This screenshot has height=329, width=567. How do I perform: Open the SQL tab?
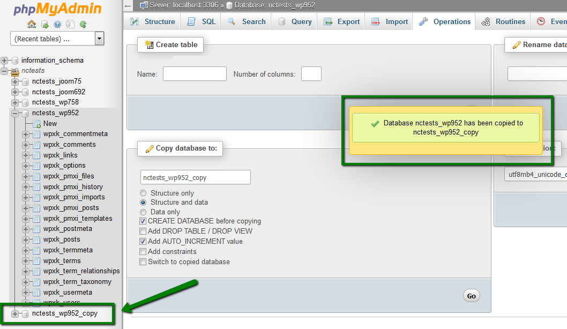pos(202,21)
